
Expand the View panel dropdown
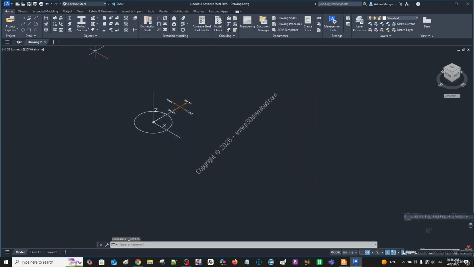tap(425, 36)
